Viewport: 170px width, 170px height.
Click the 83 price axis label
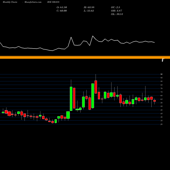click(x=161, y=85)
